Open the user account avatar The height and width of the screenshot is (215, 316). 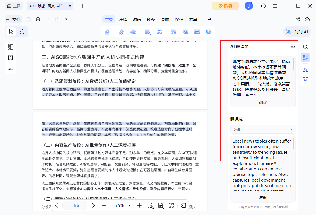coord(249,6)
